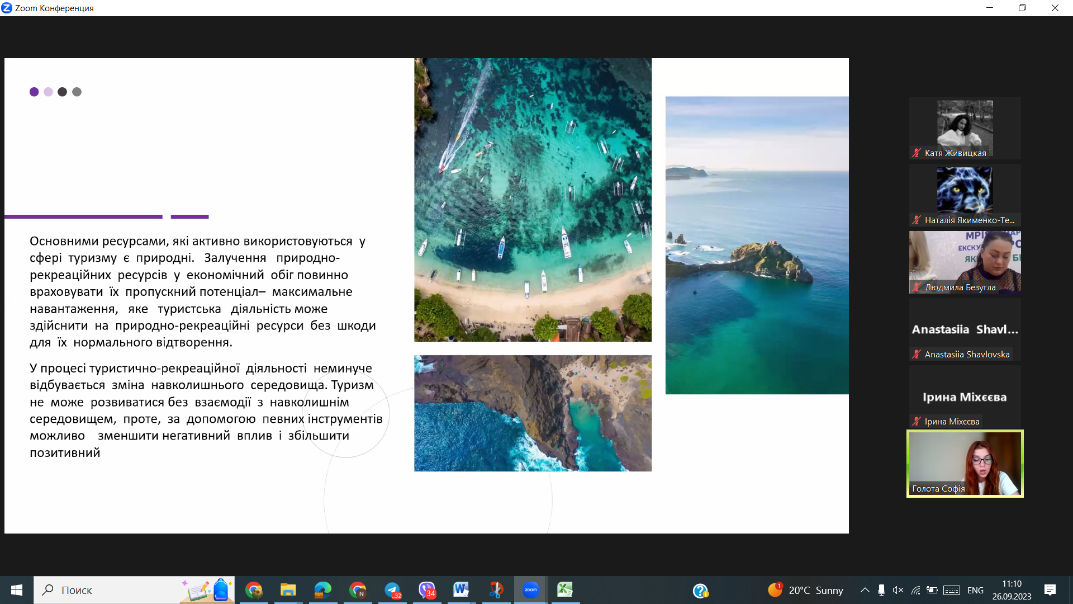Click Людмила Безугла's video tile
The width and height of the screenshot is (1073, 604).
click(965, 262)
